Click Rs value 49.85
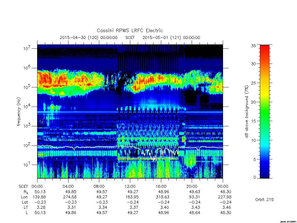The image size is (297, 223). 71,192
